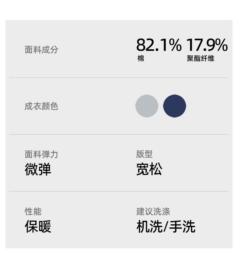Image resolution: width=238 pixels, height=268 pixels.
Task: Click the 性能 heading
Action: 33,211
